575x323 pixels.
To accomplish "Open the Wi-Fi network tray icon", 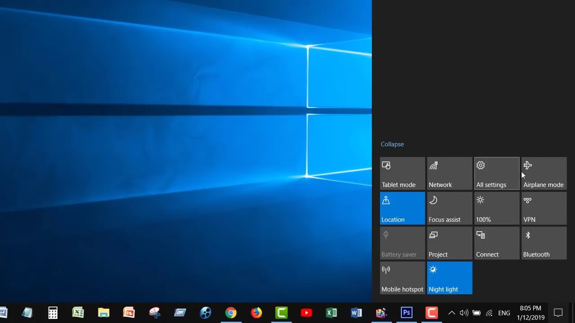I will click(x=489, y=313).
